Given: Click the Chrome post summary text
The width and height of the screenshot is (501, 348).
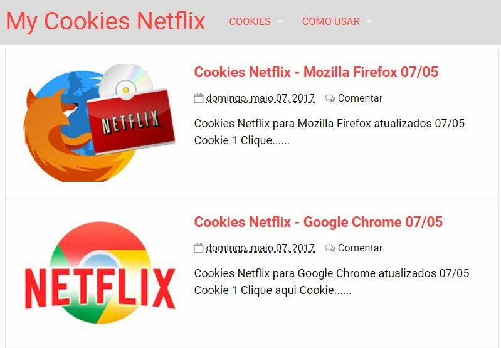Looking at the screenshot, I should point(332,282).
